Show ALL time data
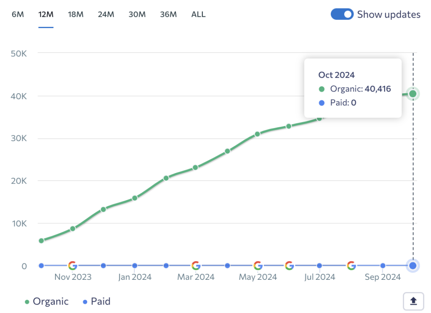This screenshot has height=313, width=431. pos(198,14)
